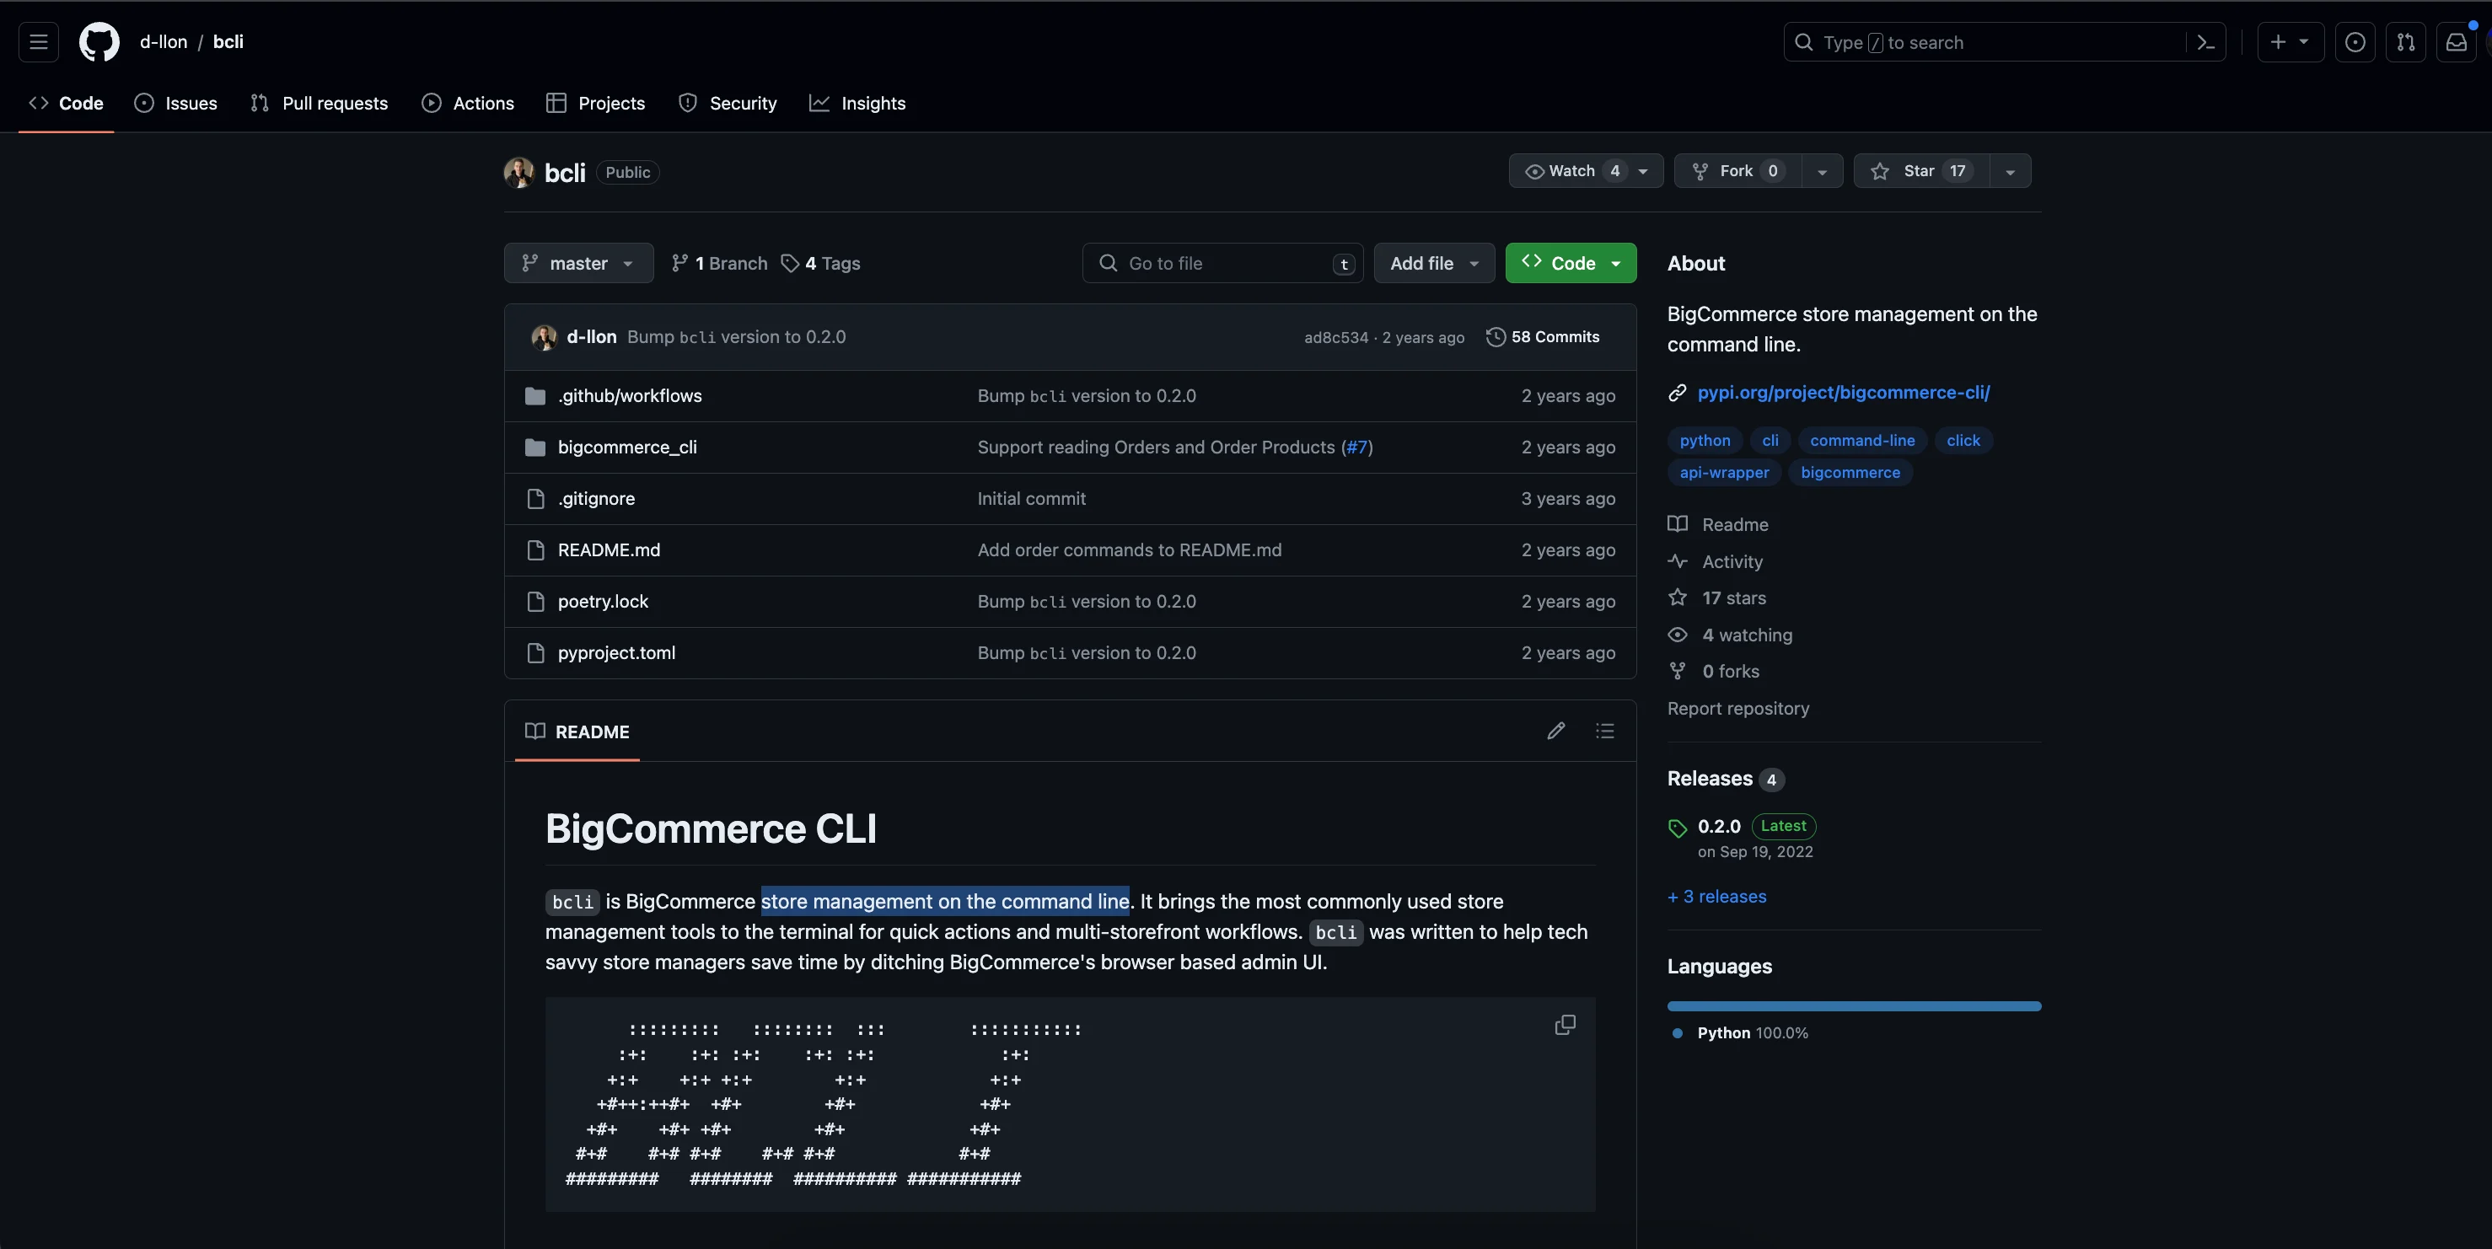This screenshot has width=2492, height=1249.
Task: Switch to the Pull requests tab
Action: (x=319, y=103)
